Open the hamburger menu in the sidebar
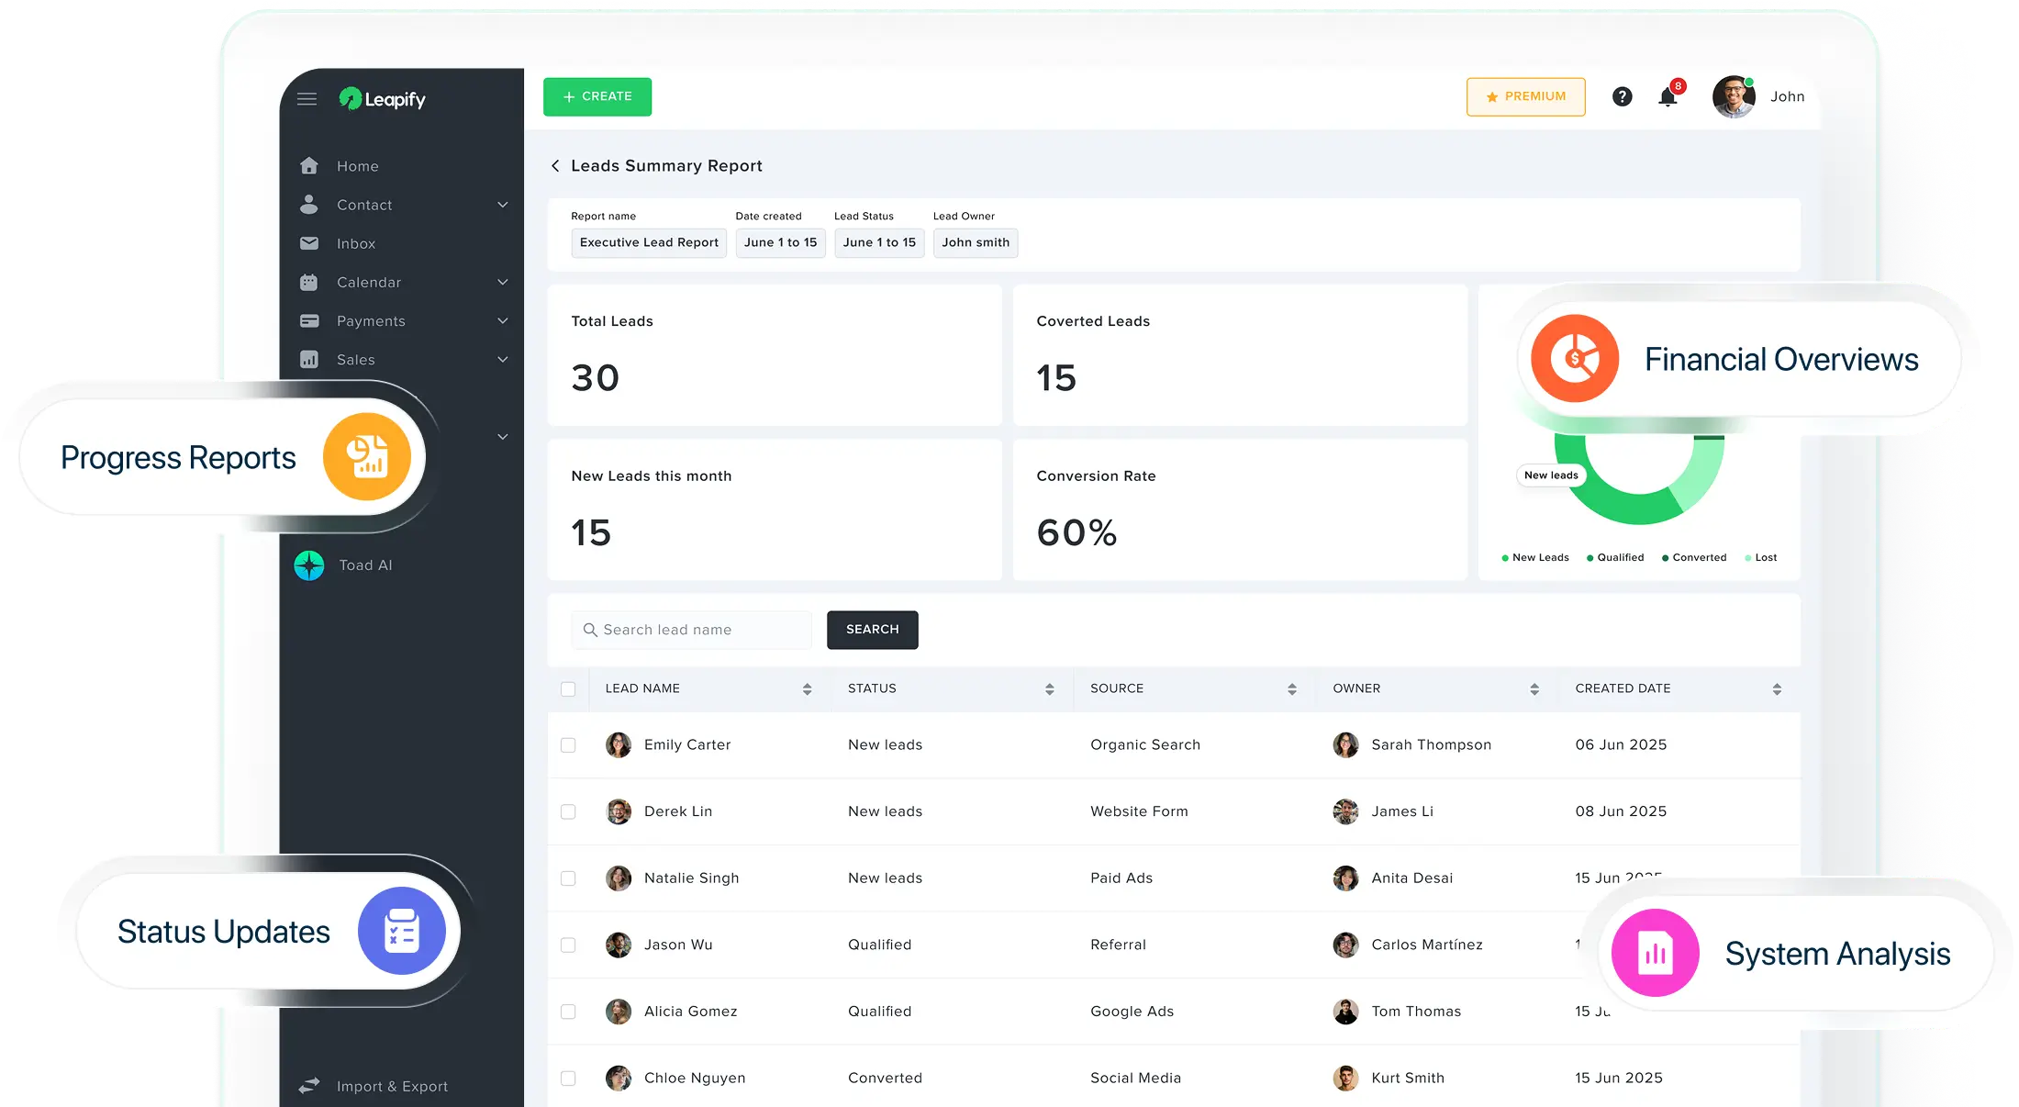The height and width of the screenshot is (1107, 2019). pos(307,98)
